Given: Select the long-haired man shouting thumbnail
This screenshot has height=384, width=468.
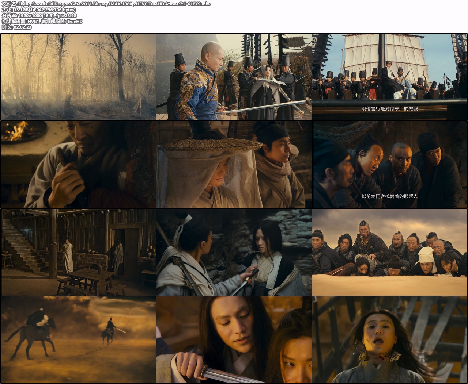Looking at the screenshot, I should pyautogui.click(x=390, y=340).
